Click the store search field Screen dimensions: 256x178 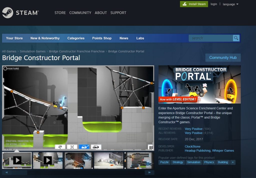[x=211, y=38]
